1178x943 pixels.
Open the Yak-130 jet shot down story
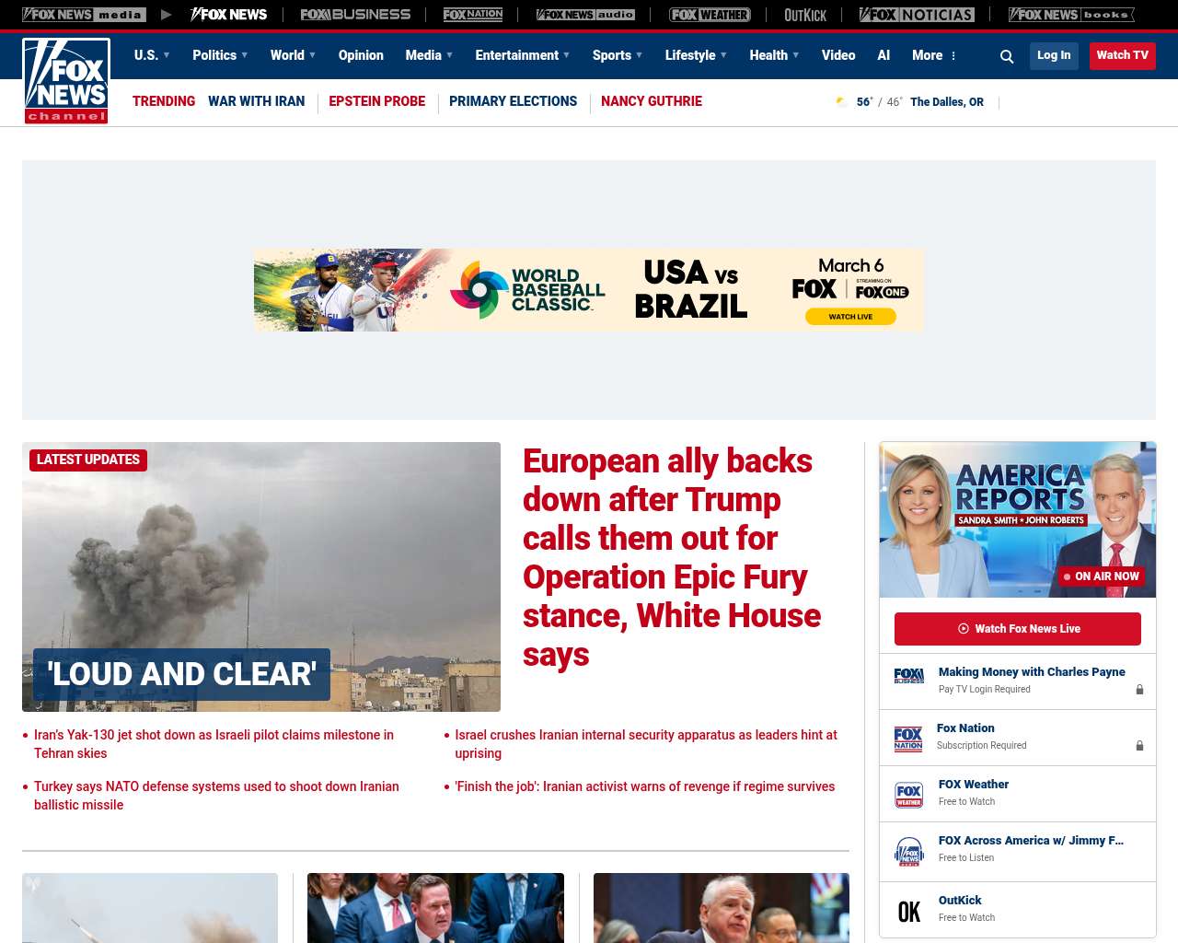214,744
